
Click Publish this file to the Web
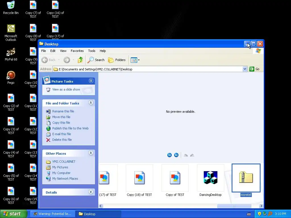coord(70,128)
